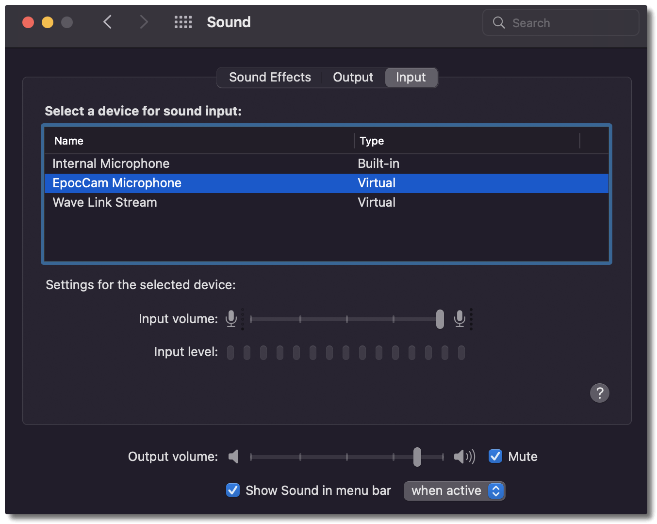This screenshot has height=524, width=657.
Task: Click the Input volume slider knob
Action: (x=440, y=319)
